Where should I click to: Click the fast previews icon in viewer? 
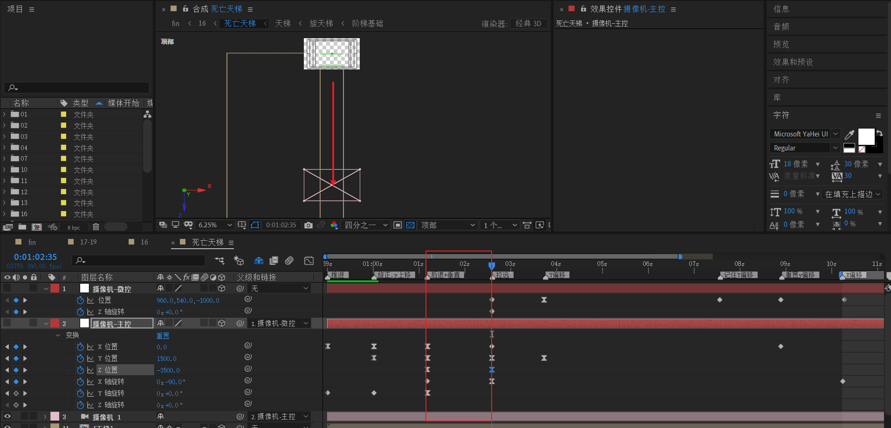click(540, 225)
